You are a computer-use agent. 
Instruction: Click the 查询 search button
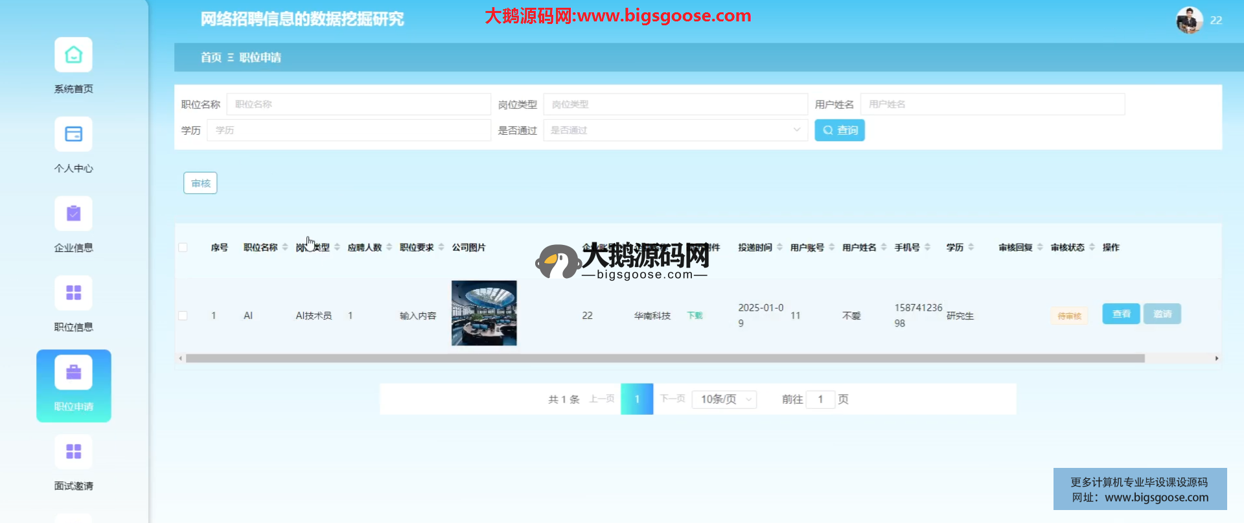[839, 130]
